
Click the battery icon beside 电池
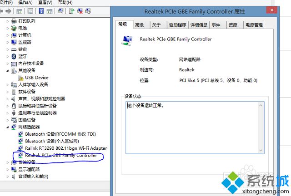click(x=14, y=28)
